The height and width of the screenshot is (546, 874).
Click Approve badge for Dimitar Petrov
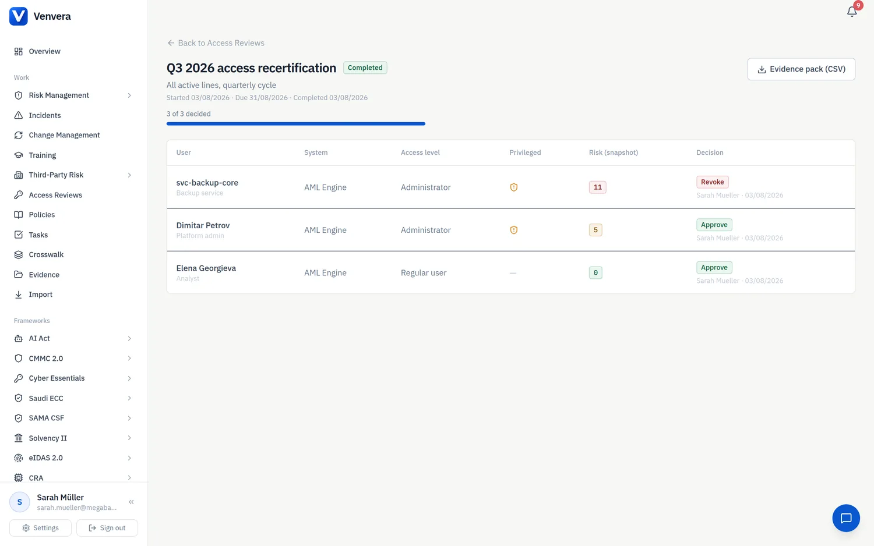tap(714, 225)
